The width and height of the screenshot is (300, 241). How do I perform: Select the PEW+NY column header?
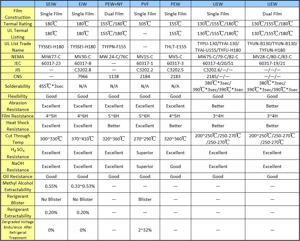[114, 4]
